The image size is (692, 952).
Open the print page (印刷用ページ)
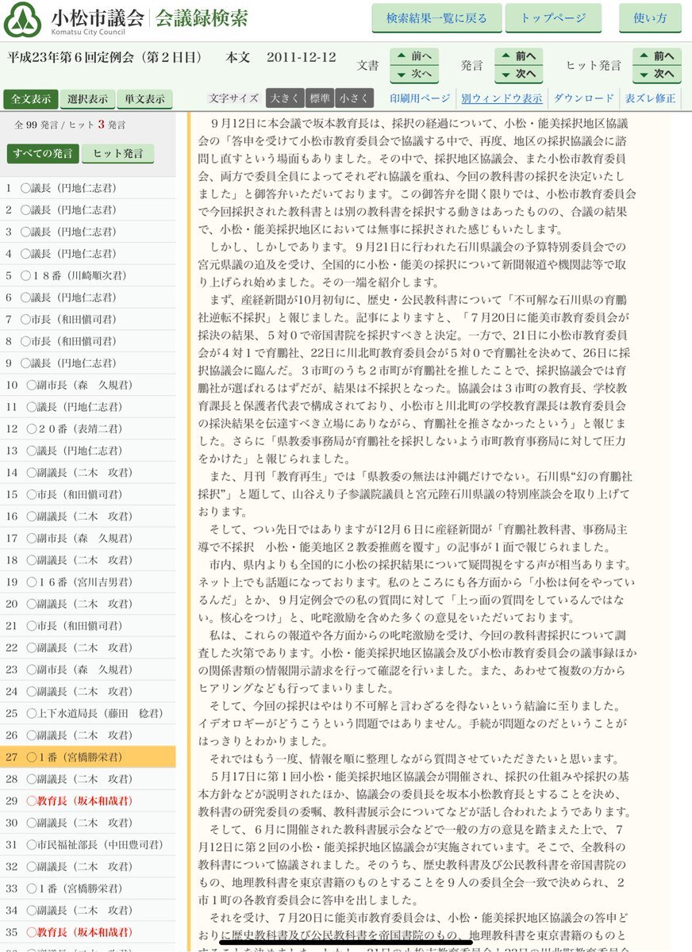(420, 98)
